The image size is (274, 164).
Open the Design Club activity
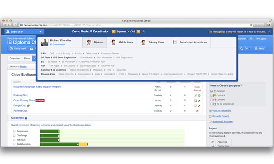20,106
